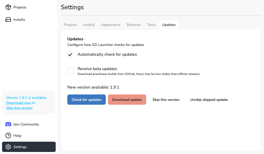Click the sidebar Skip this version link

tap(19, 108)
